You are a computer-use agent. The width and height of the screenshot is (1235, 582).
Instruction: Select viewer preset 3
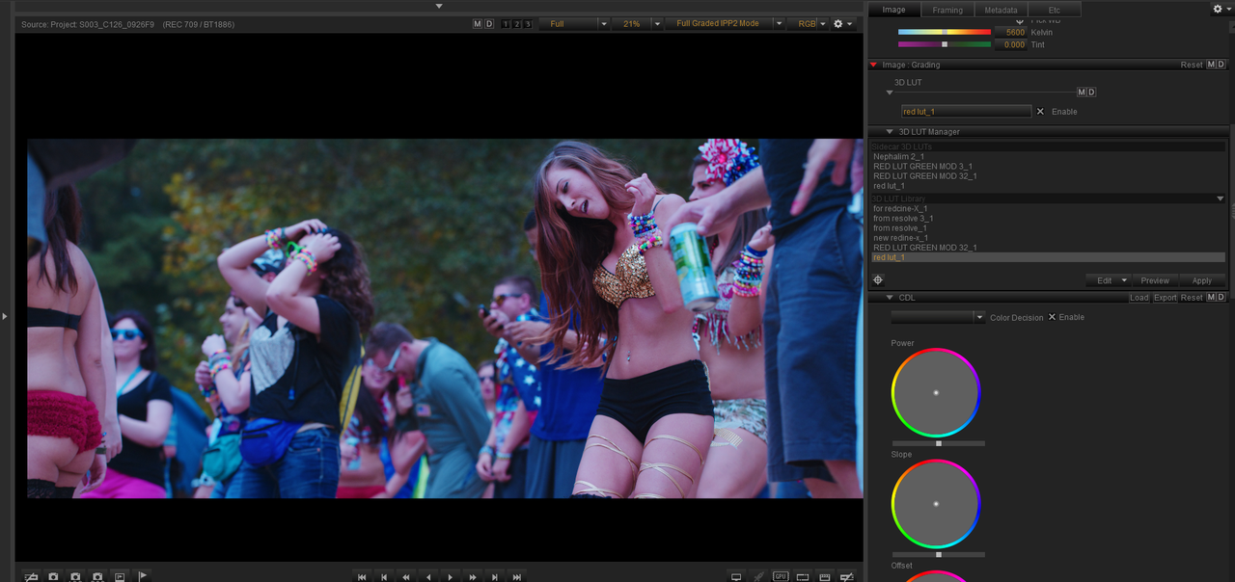tap(528, 23)
